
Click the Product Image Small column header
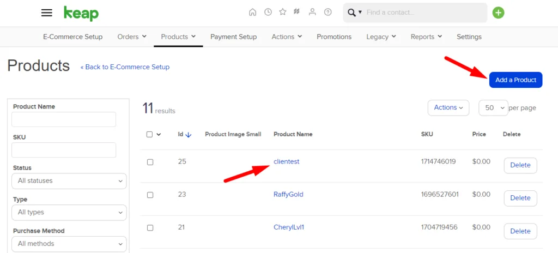pos(233,134)
